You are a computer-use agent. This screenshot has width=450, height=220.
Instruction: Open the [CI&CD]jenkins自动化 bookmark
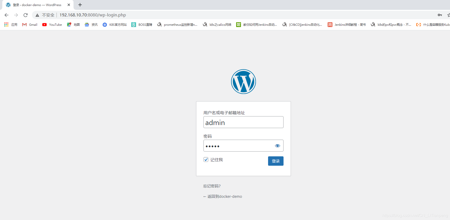click(x=302, y=25)
